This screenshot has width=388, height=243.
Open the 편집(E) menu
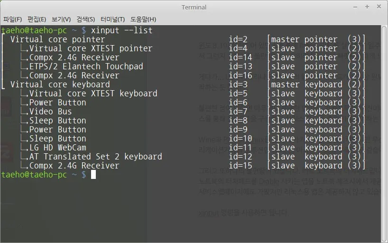(x=37, y=19)
